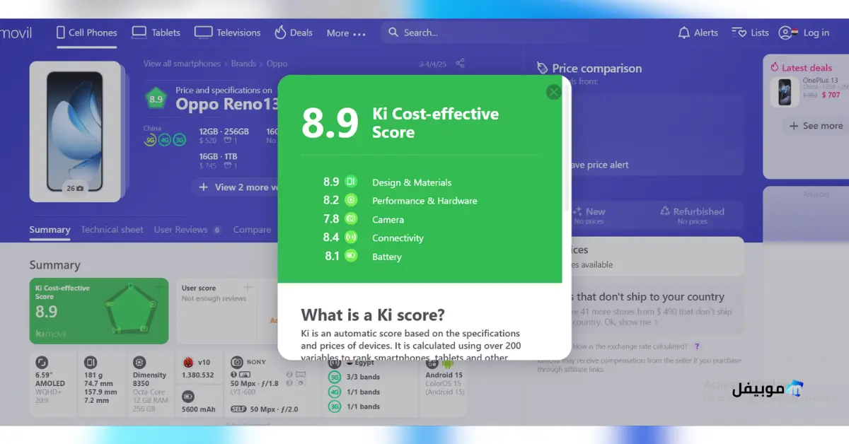
Task: Open Lists from the header
Action: (x=750, y=33)
